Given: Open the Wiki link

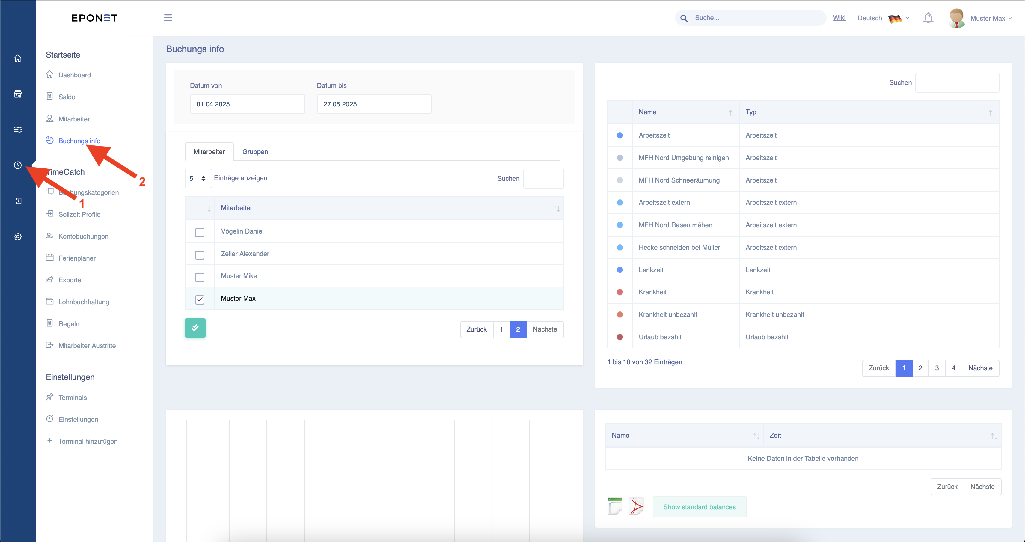Looking at the screenshot, I should click(839, 17).
